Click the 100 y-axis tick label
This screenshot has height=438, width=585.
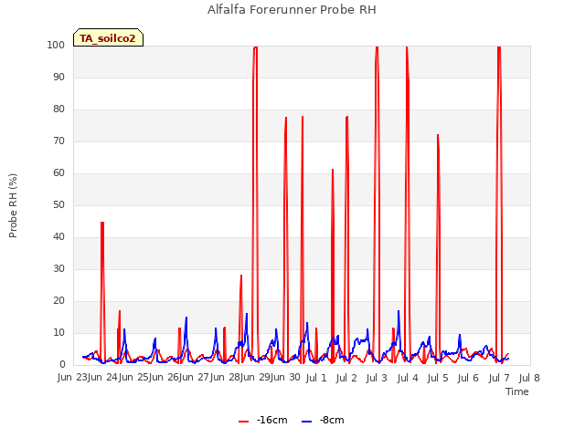click(56, 45)
